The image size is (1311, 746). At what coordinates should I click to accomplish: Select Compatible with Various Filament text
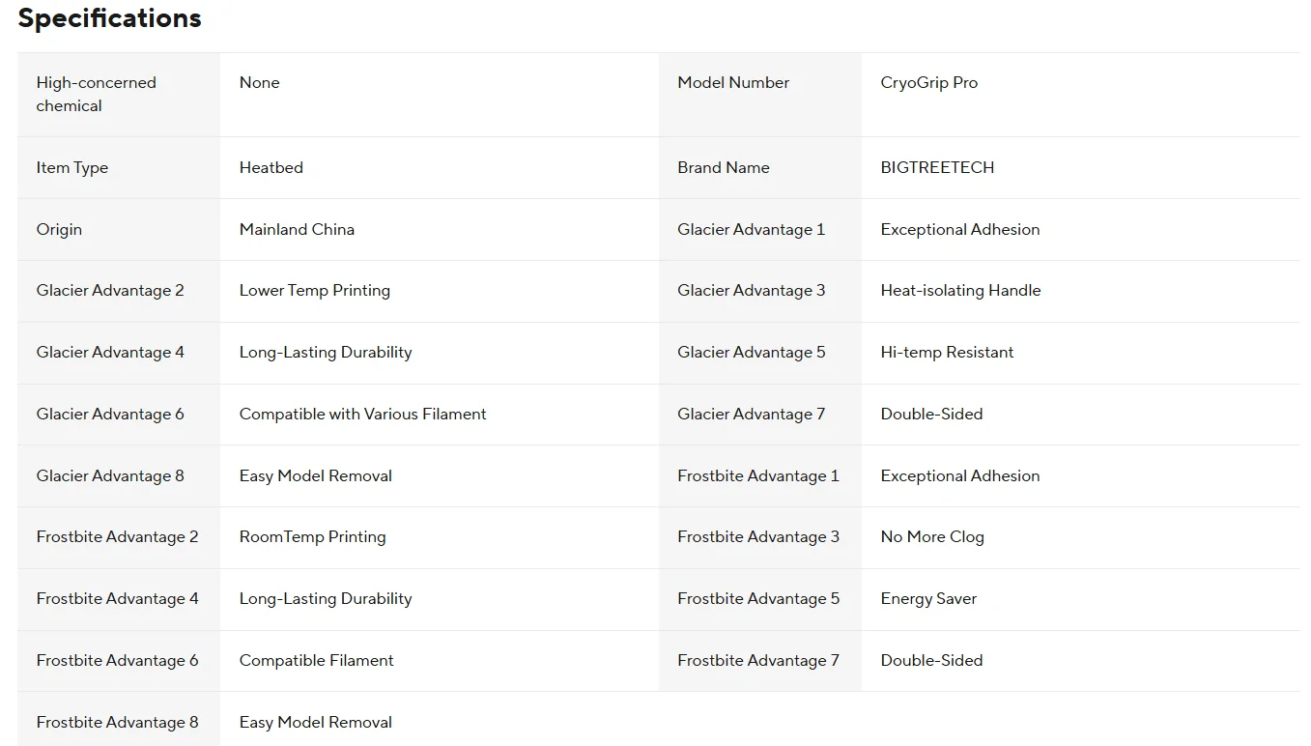tap(362, 415)
